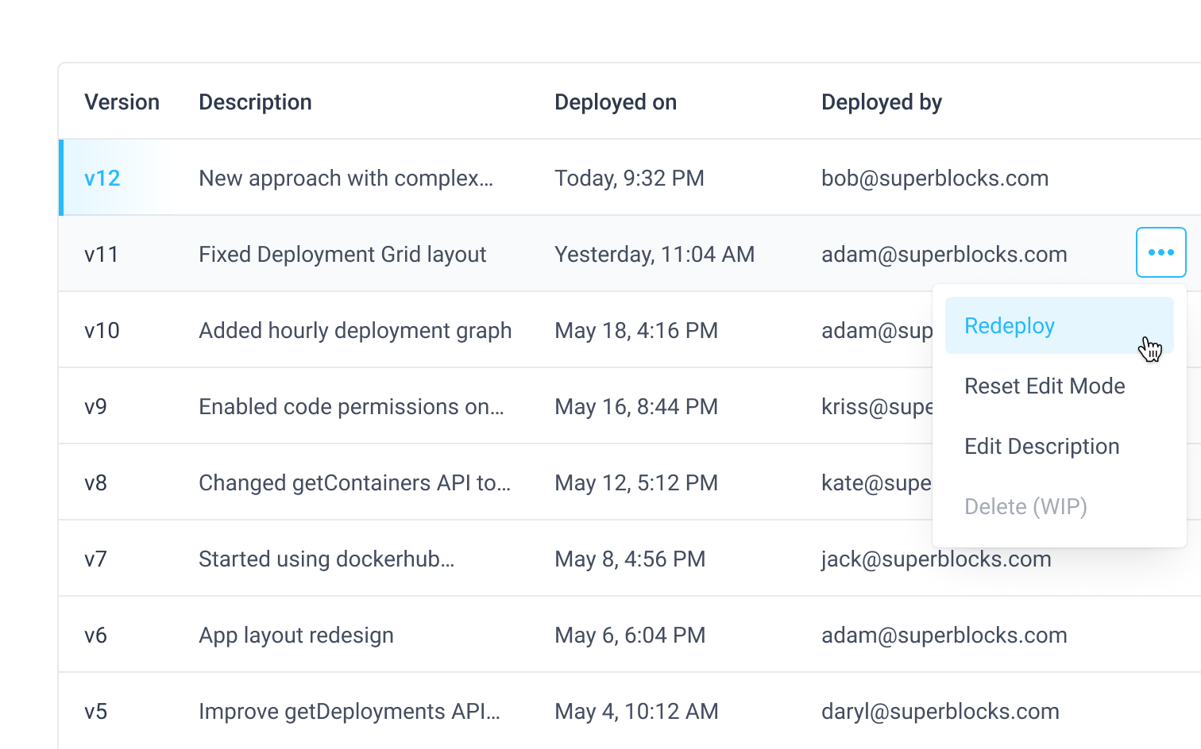The width and height of the screenshot is (1201, 749).
Task: Choose Reset Edit Mode option
Action: click(1045, 386)
